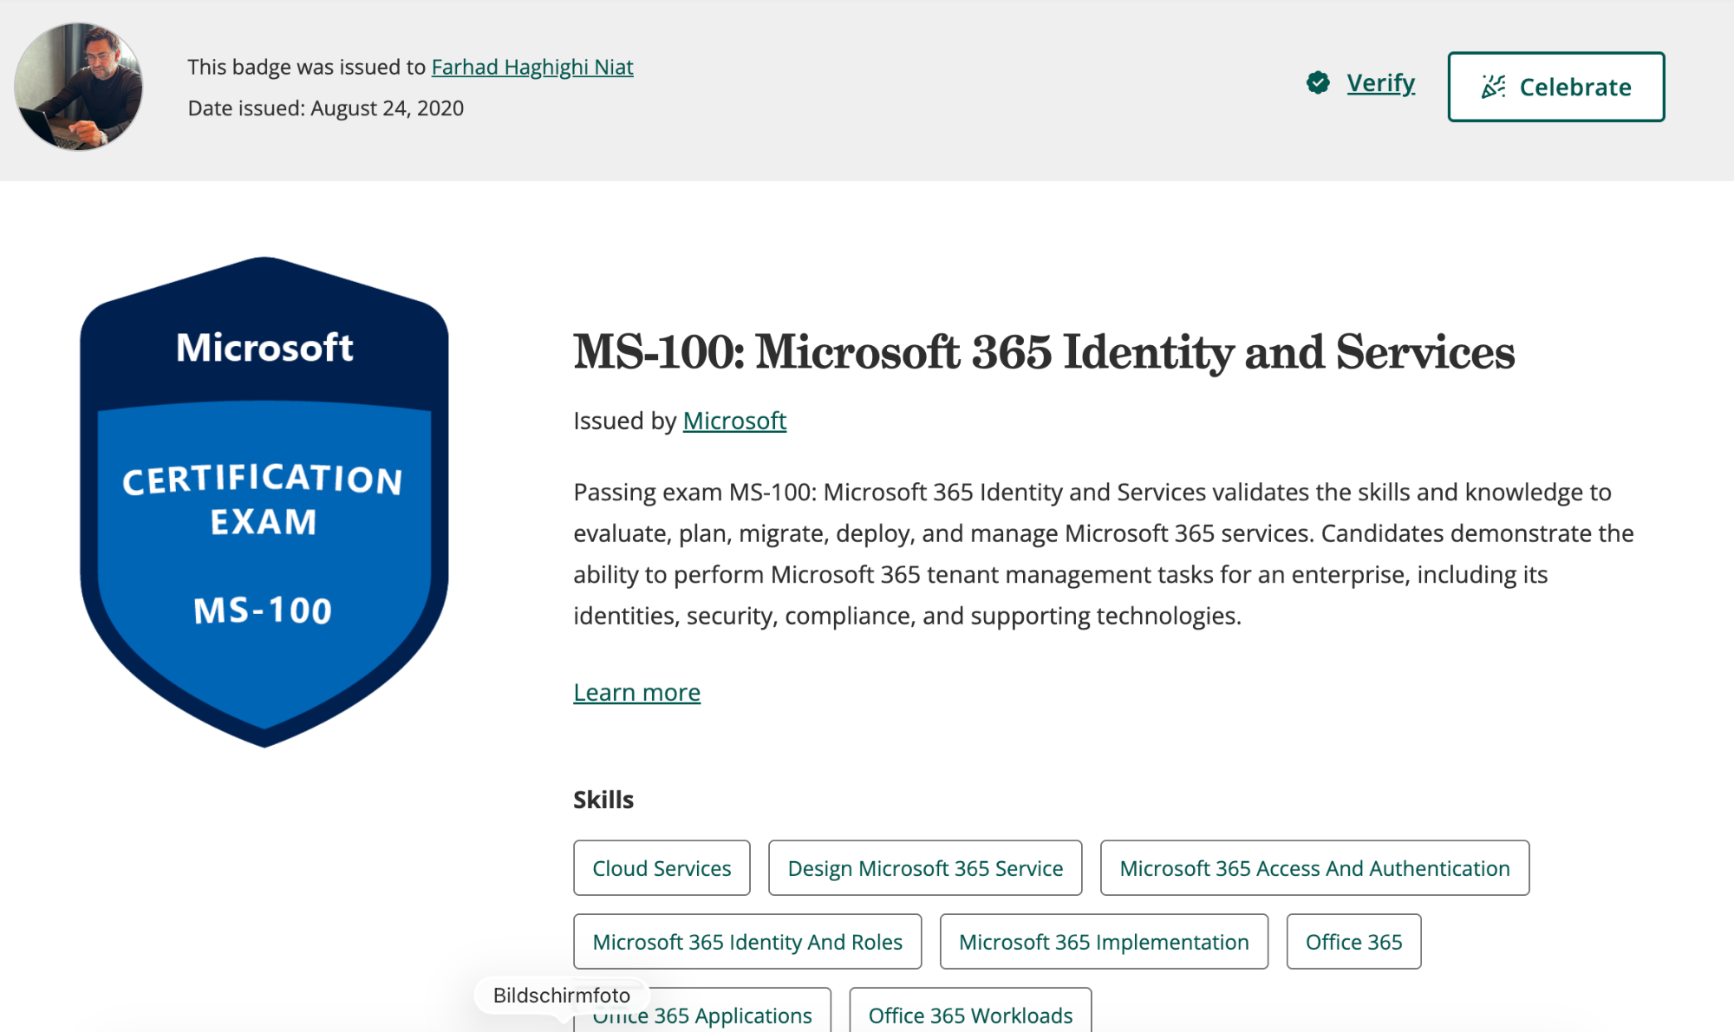Select the Microsoft 365 Implementation skill tag
This screenshot has height=1032, width=1734.
[x=1104, y=942]
